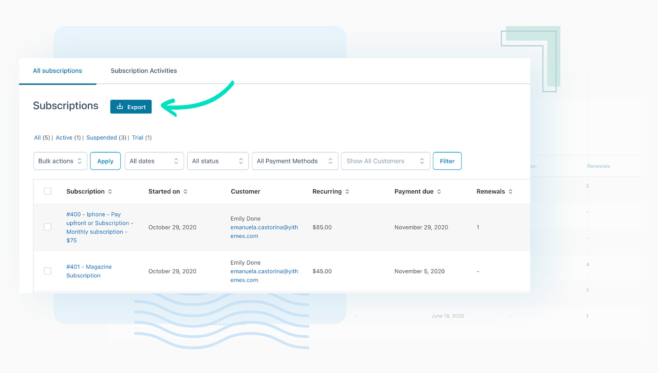Expand the All Payment Methods dropdown

tap(294, 161)
